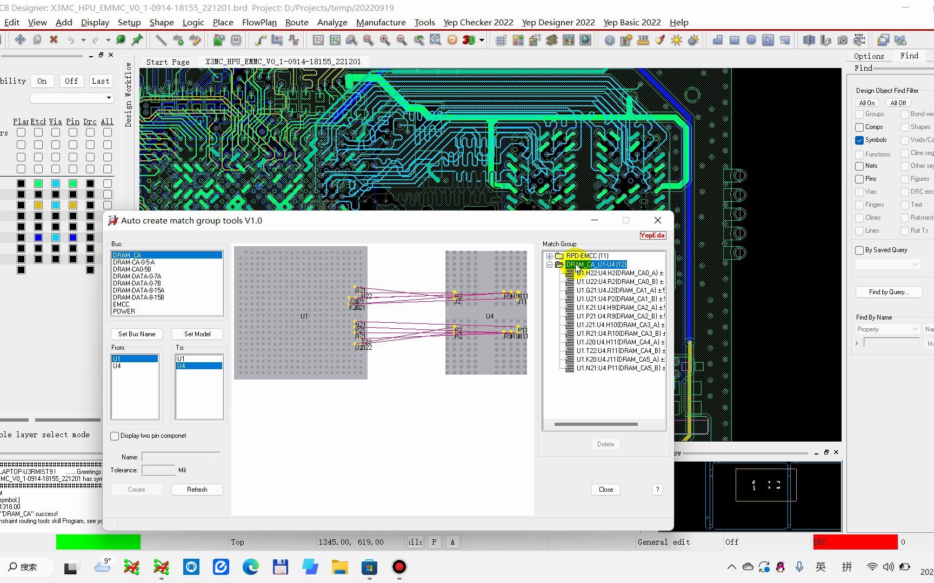Click the Refresh button

point(197,490)
